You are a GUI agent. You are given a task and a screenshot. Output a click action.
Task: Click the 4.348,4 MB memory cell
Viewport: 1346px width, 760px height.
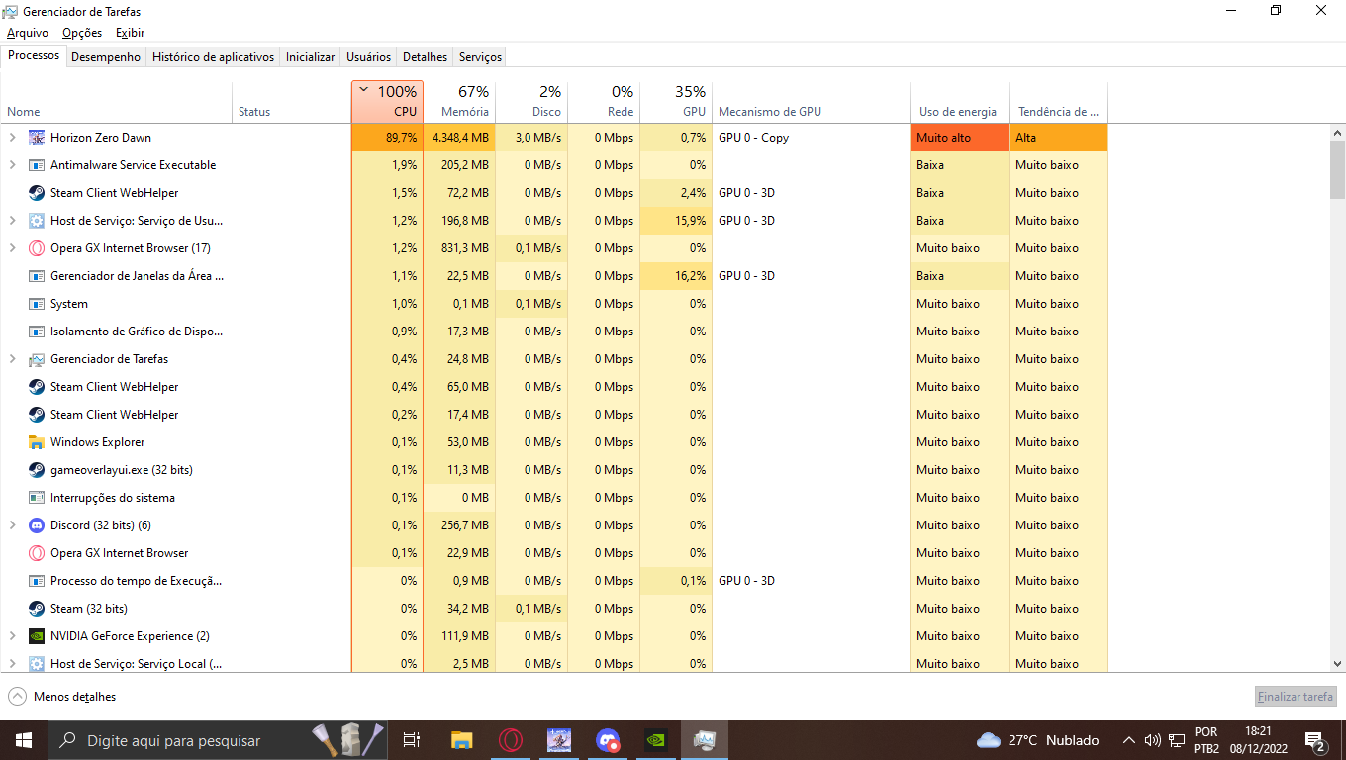click(x=459, y=138)
